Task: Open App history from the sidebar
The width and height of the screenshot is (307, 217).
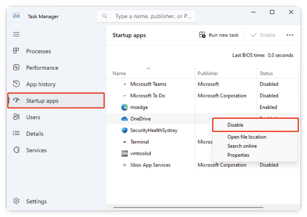Action: [16, 84]
